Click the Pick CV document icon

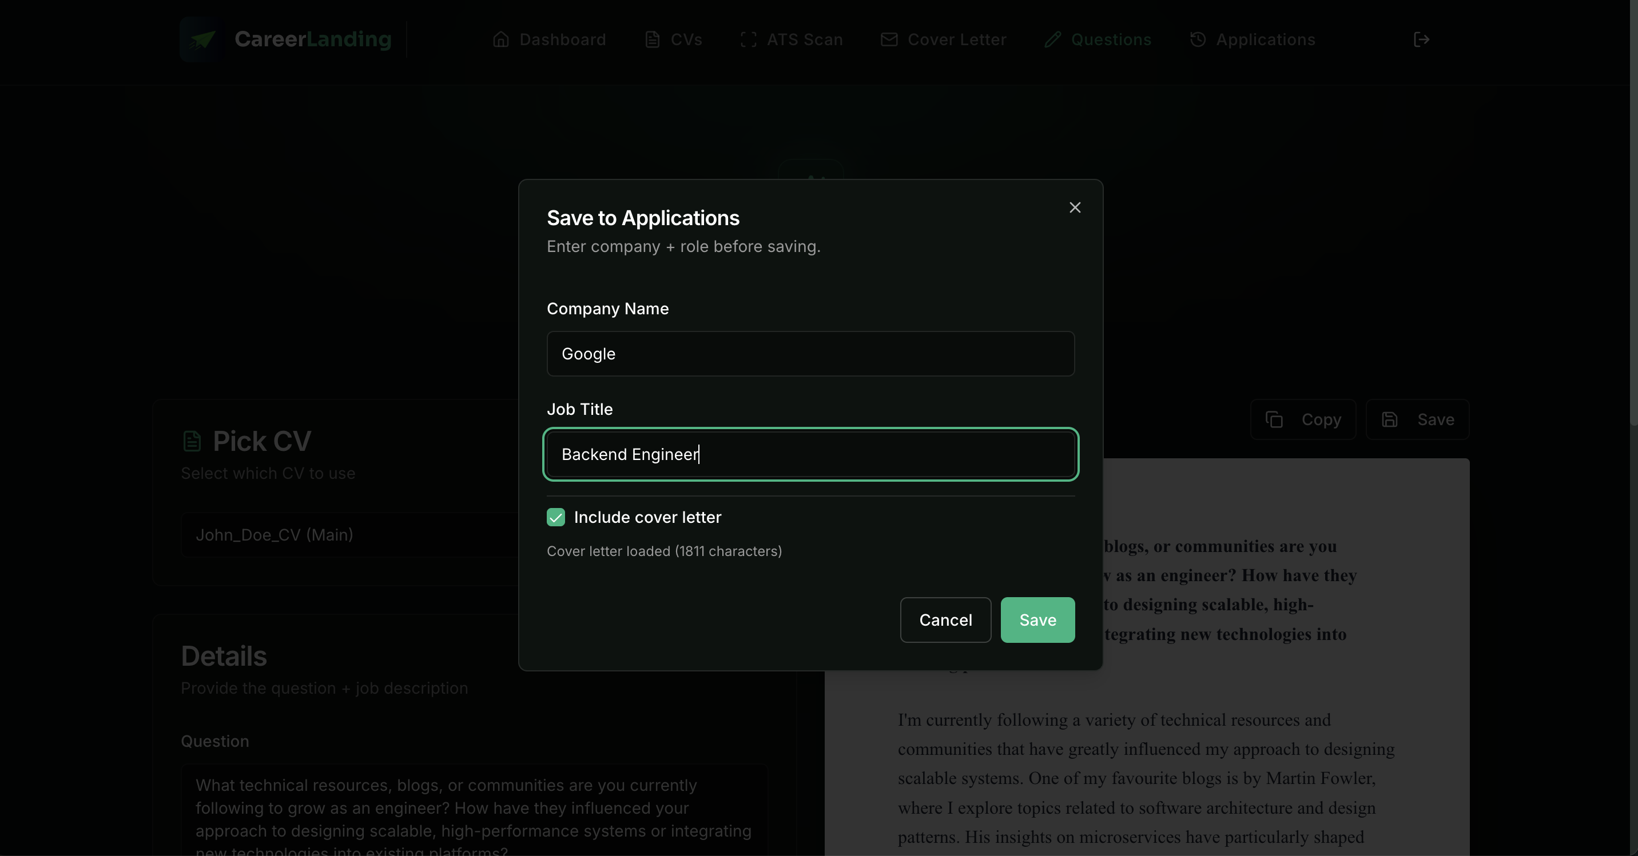coord(192,441)
